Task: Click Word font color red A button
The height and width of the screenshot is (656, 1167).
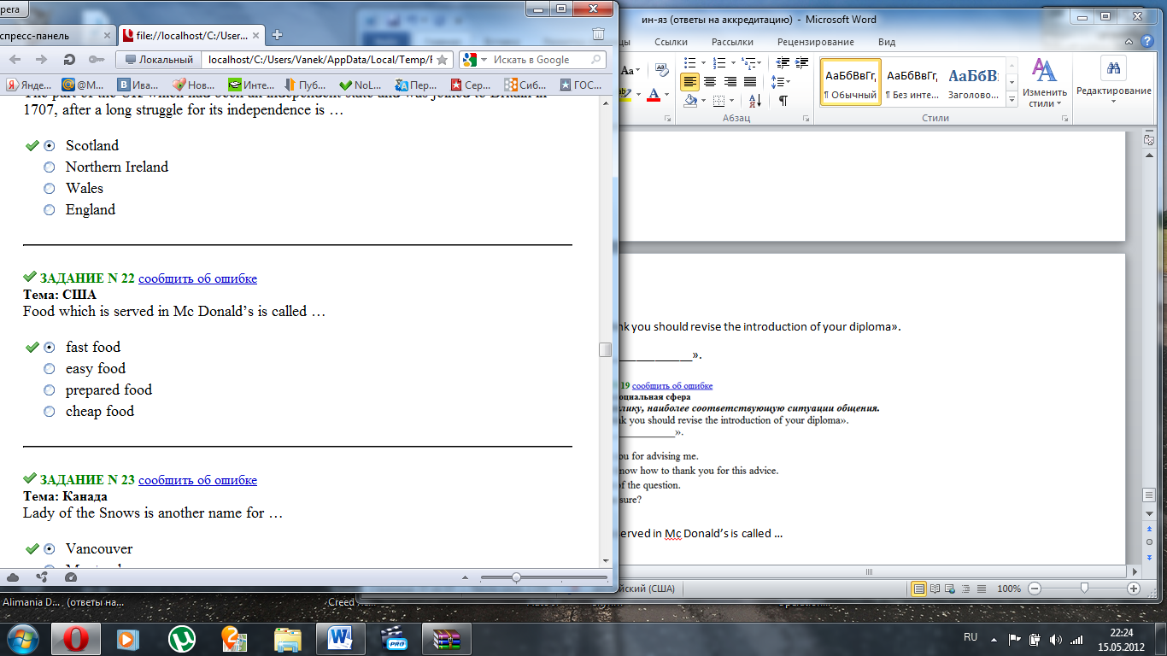Action: pos(654,93)
